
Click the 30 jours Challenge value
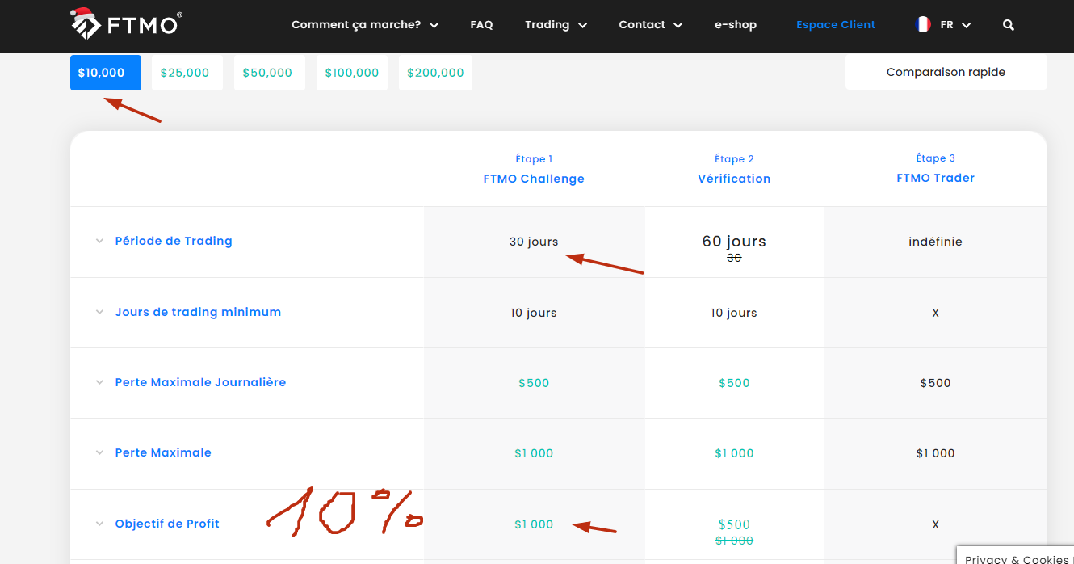coord(534,242)
